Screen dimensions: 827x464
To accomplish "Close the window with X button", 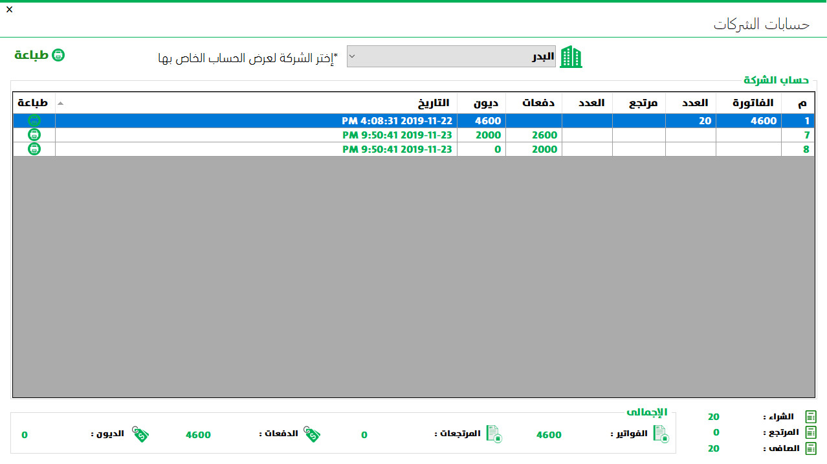I will pos(9,9).
